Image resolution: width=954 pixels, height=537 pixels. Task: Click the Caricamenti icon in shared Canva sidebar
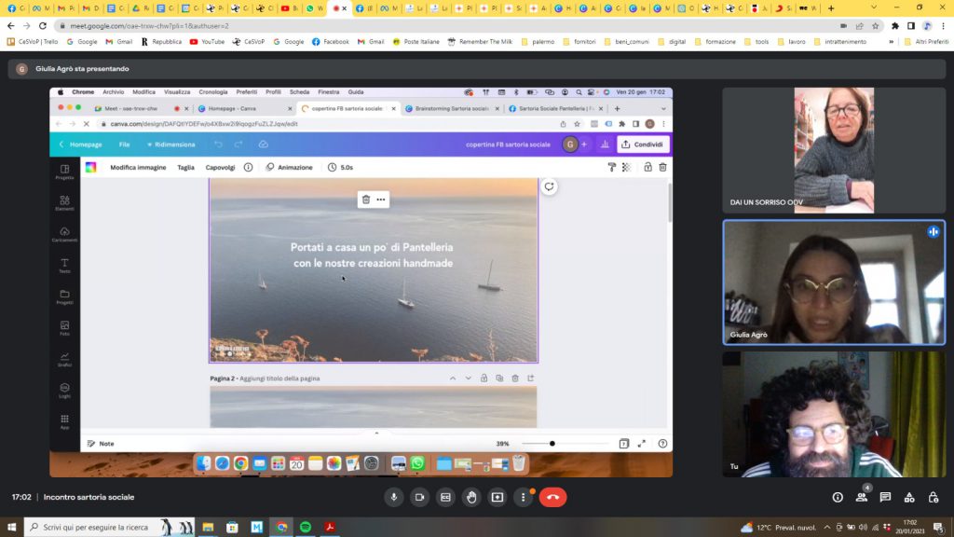(64, 234)
